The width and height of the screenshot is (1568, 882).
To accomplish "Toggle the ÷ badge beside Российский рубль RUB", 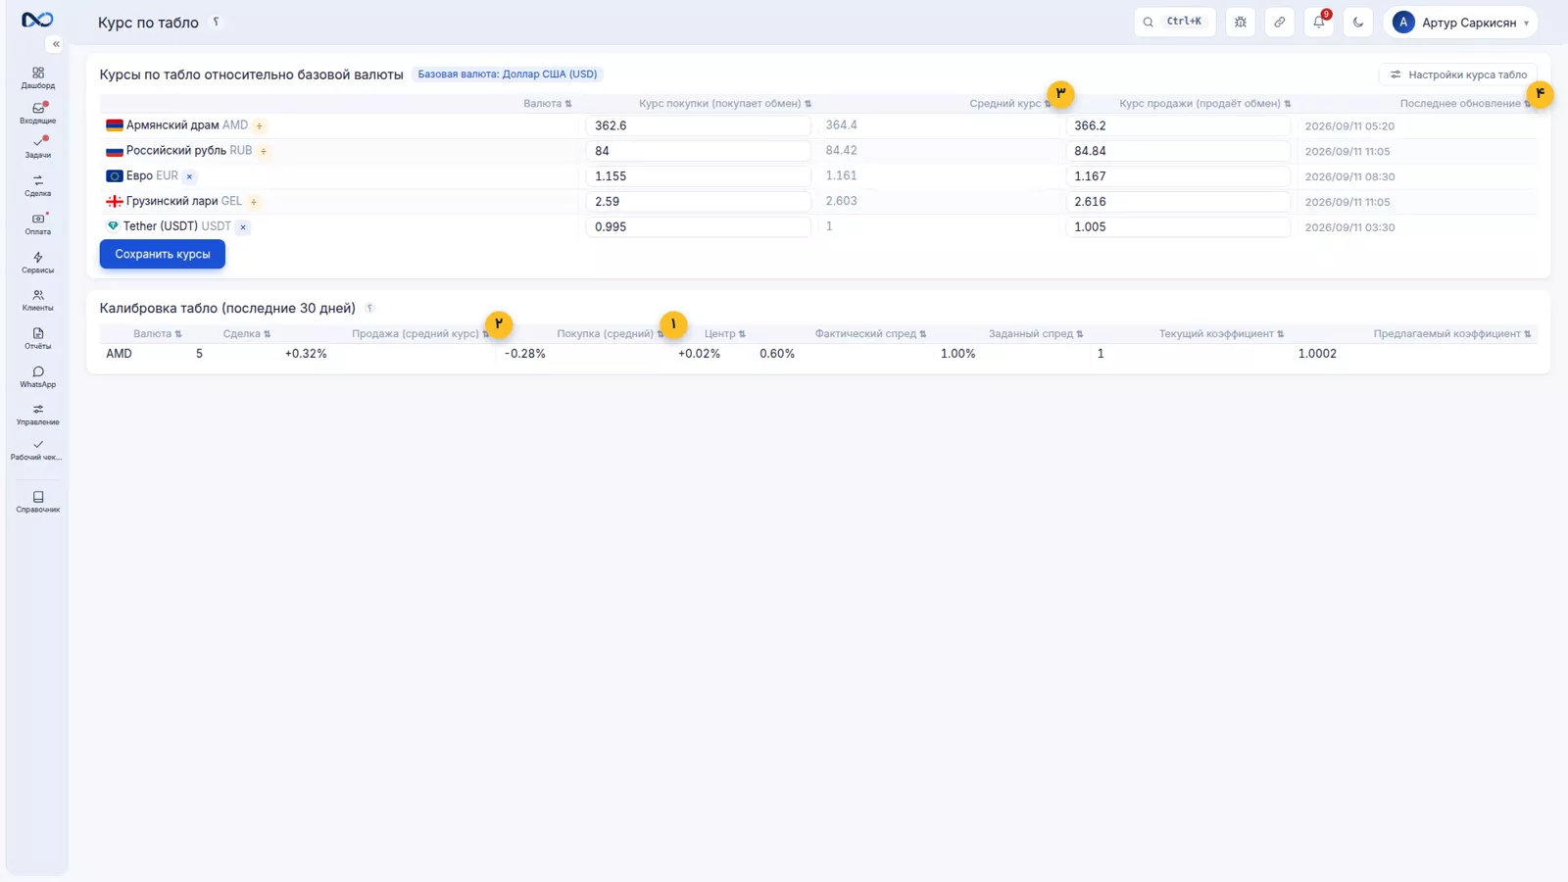I will (x=264, y=151).
